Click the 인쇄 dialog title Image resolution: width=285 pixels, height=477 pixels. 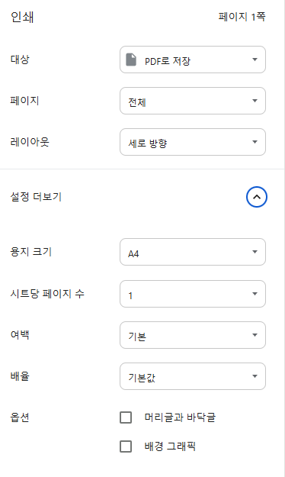coord(22,17)
